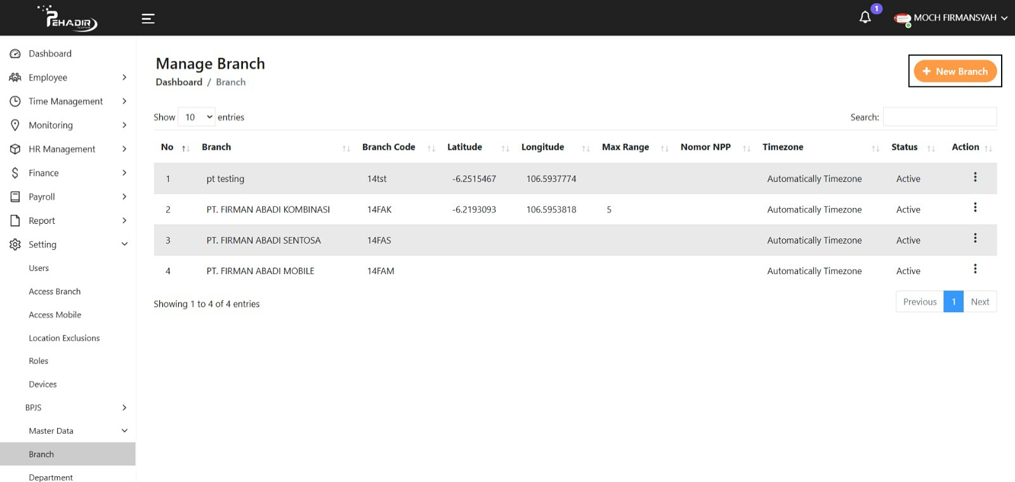Toggle the hamburger sidebar menu

148,18
